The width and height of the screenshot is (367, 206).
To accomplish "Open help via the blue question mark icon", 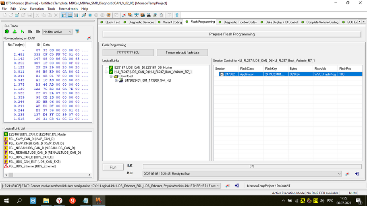I will point(177,15).
